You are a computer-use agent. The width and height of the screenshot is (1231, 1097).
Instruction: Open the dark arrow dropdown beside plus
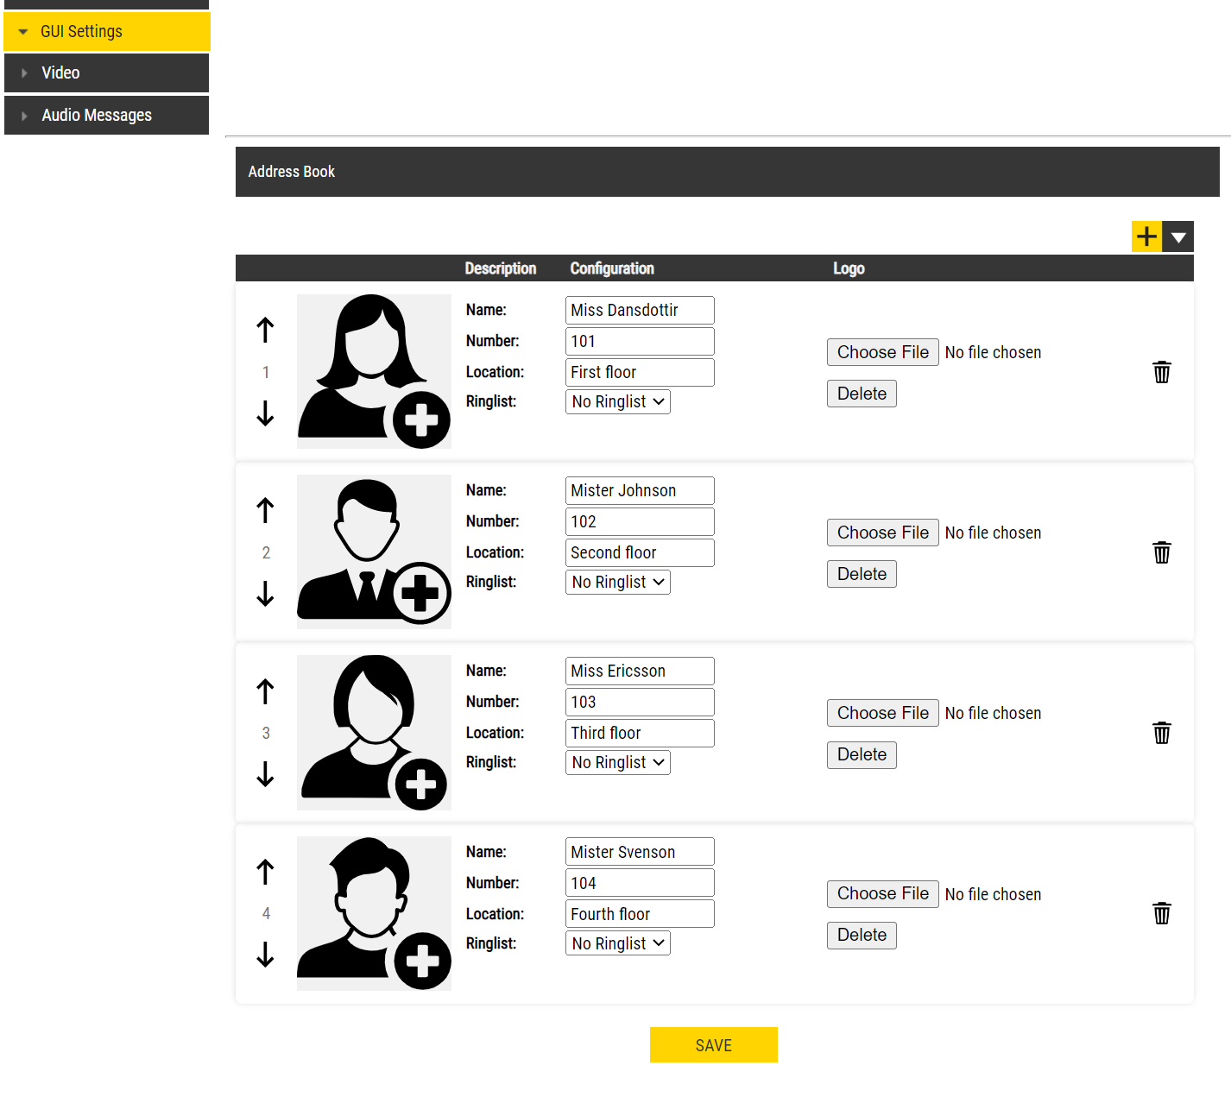tap(1178, 236)
